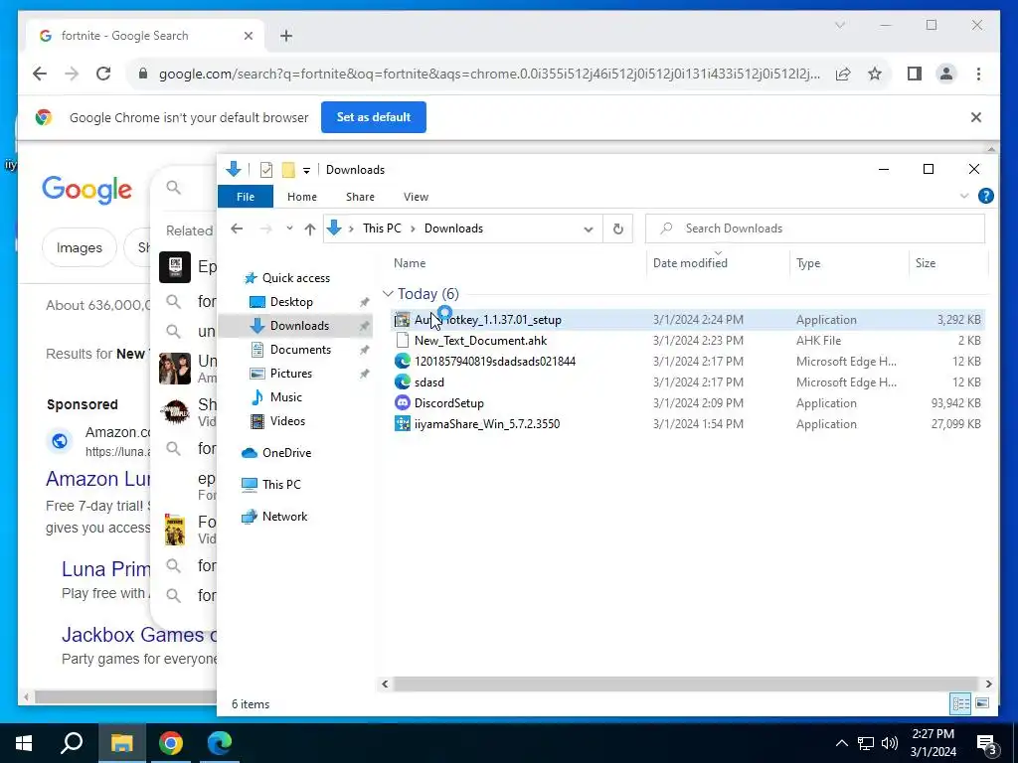1018x763 pixels.
Task: Open Desktop in navigation pane
Action: tap(291, 302)
